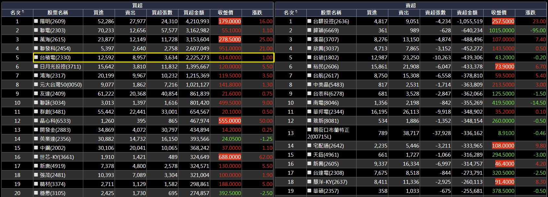Click the highlighted 257.5000 closing price
Screen dimensions: 548x197
503,21
